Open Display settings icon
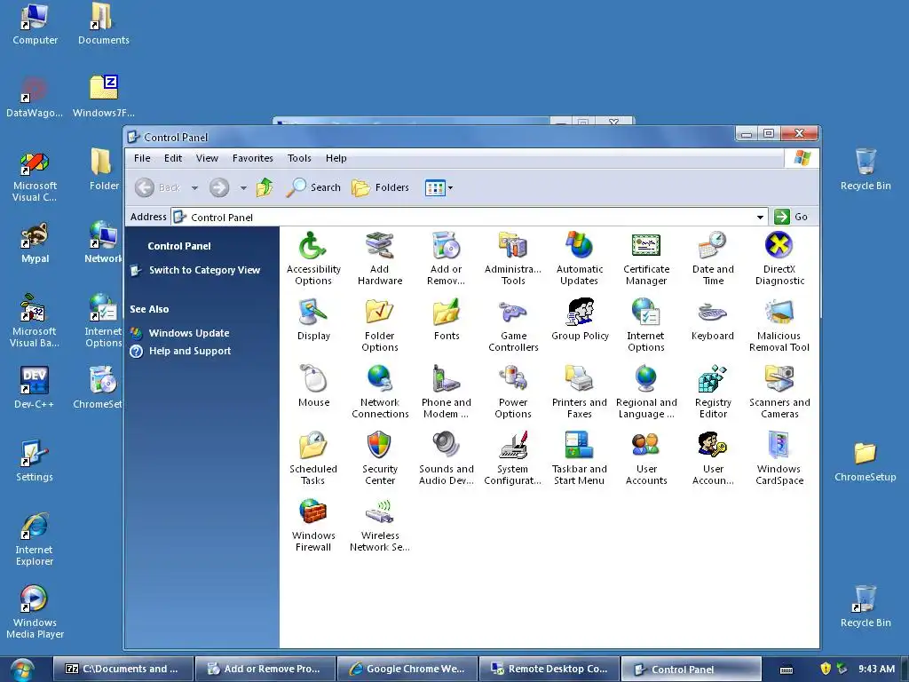 313,319
